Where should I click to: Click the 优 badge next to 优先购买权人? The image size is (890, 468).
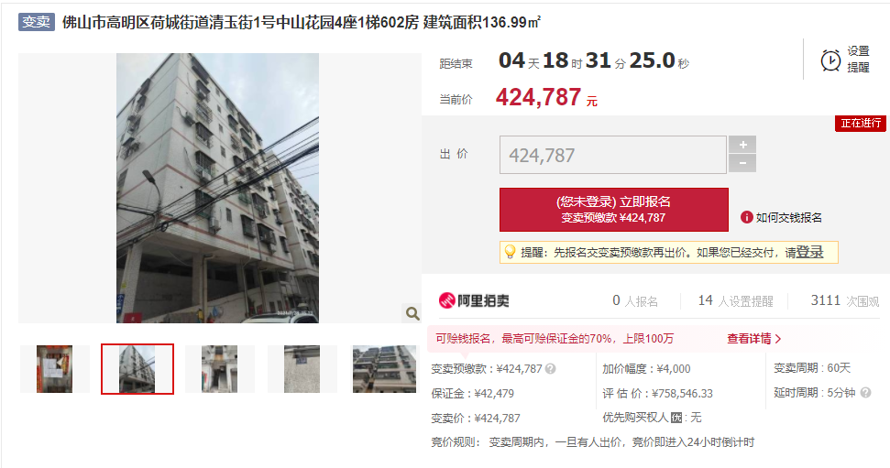(676, 418)
